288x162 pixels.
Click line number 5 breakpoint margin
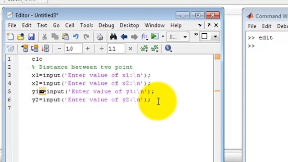click(9, 91)
